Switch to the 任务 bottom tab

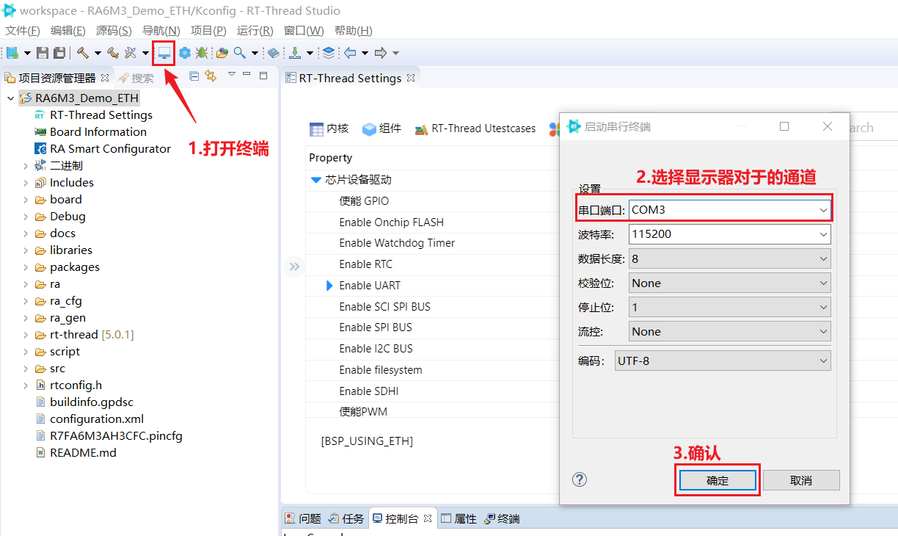pyautogui.click(x=346, y=518)
